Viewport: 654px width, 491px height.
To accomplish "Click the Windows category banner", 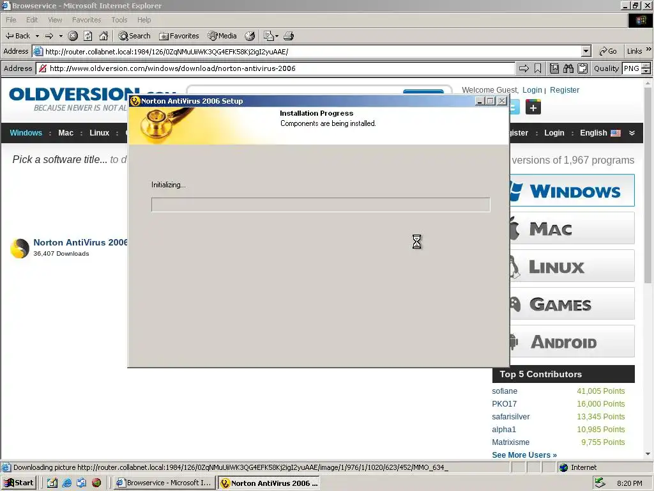I will click(x=572, y=191).
